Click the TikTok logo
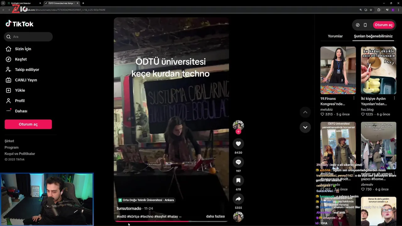This screenshot has width=402, height=226. (19, 24)
